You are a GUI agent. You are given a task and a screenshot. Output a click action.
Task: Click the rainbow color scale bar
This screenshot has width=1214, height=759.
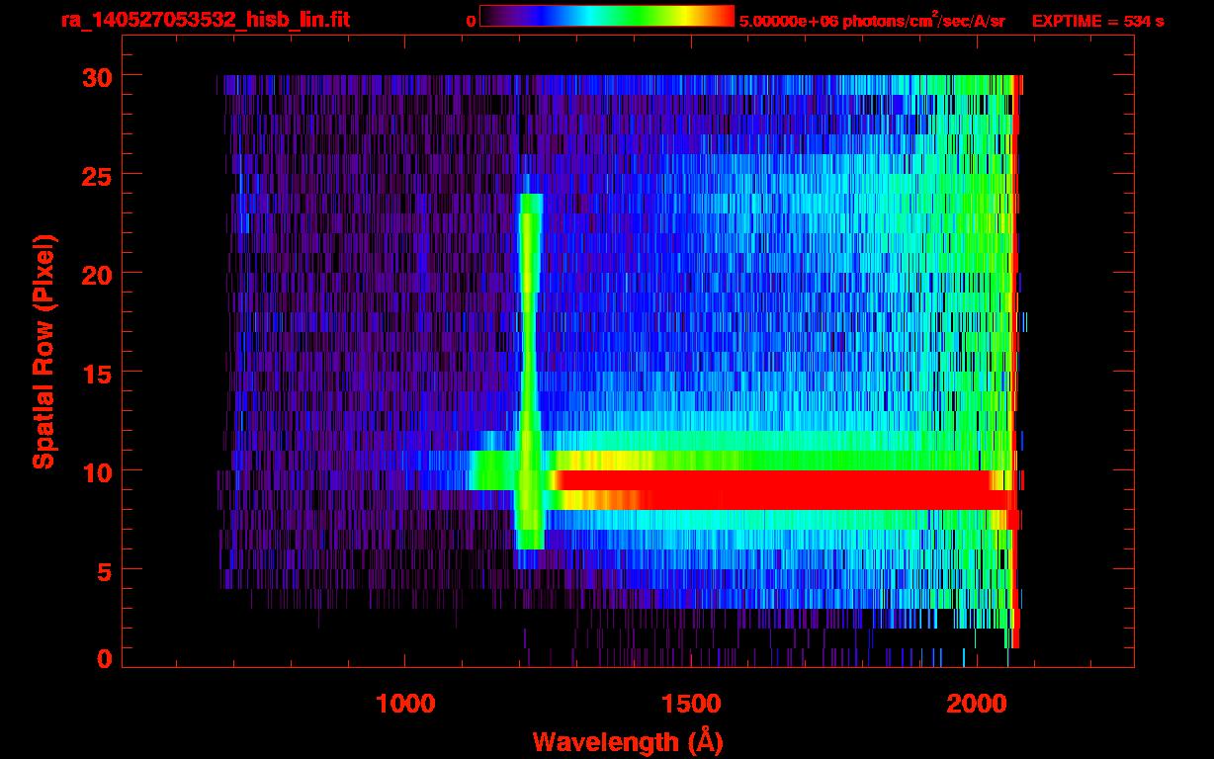coord(607,17)
